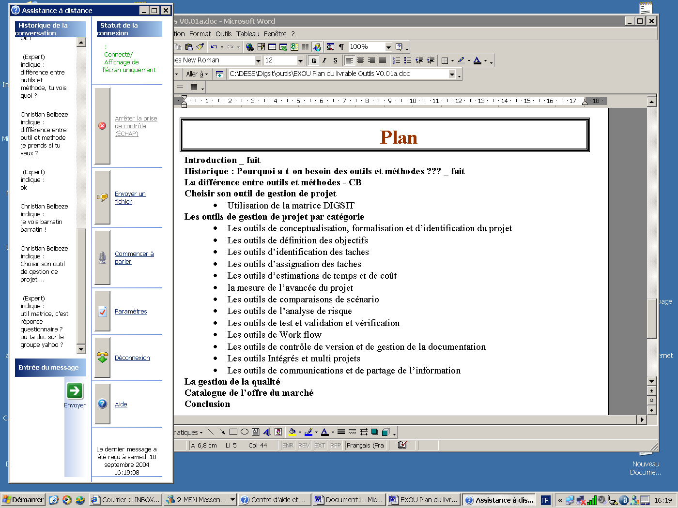
Task: Click the Document Map magnifier icon
Action: tap(330, 47)
